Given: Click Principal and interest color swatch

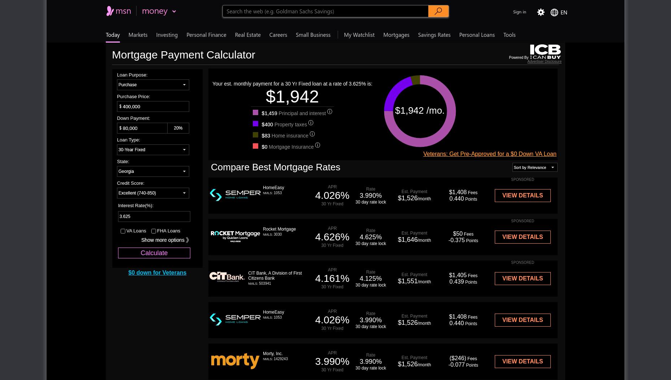Looking at the screenshot, I should (255, 113).
